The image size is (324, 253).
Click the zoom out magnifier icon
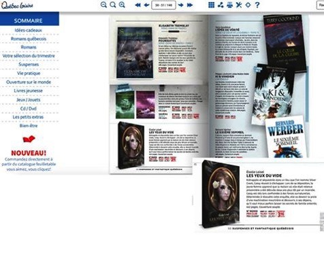pos(103,5)
